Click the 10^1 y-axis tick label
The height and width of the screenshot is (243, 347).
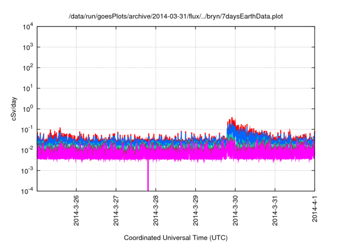[x=28, y=88]
